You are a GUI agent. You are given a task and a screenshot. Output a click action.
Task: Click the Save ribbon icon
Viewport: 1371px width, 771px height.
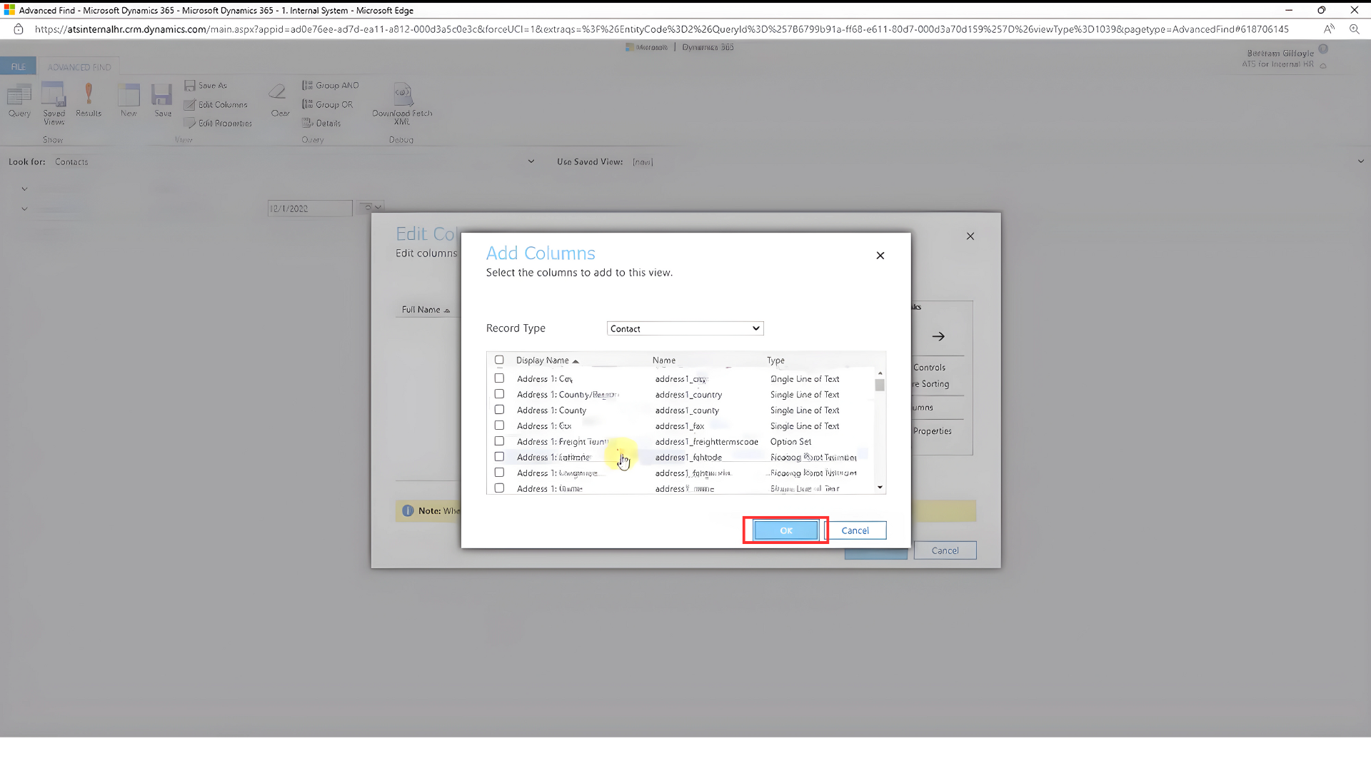tap(163, 101)
